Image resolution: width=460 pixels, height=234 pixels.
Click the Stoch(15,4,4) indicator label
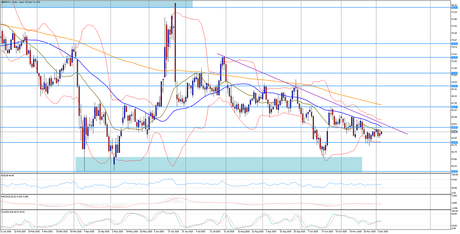[13, 211]
